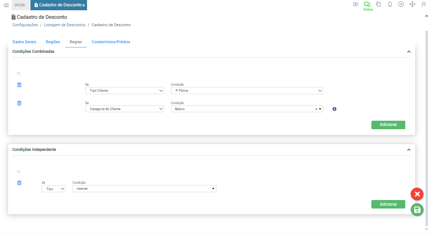This screenshot has height=234, width=429.
Task: Clear the Básico selection with the x
Action: pyautogui.click(x=316, y=109)
